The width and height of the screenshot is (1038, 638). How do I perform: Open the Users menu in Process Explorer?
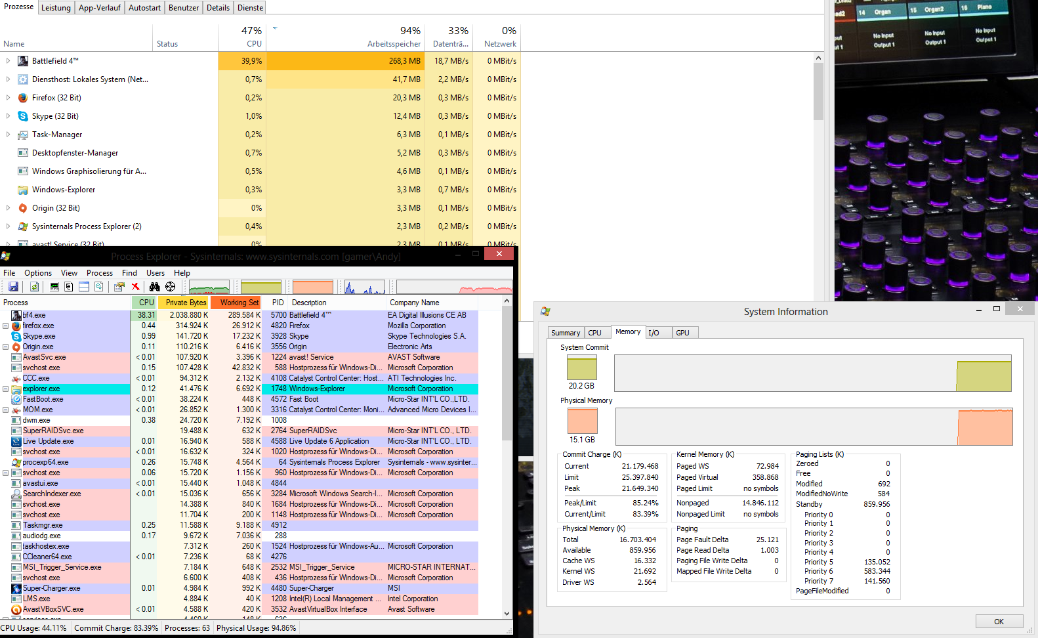point(156,273)
